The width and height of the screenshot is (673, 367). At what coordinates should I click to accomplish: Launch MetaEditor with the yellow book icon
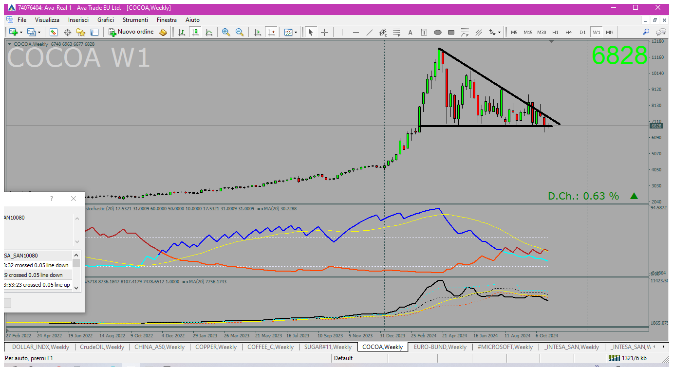(x=163, y=32)
